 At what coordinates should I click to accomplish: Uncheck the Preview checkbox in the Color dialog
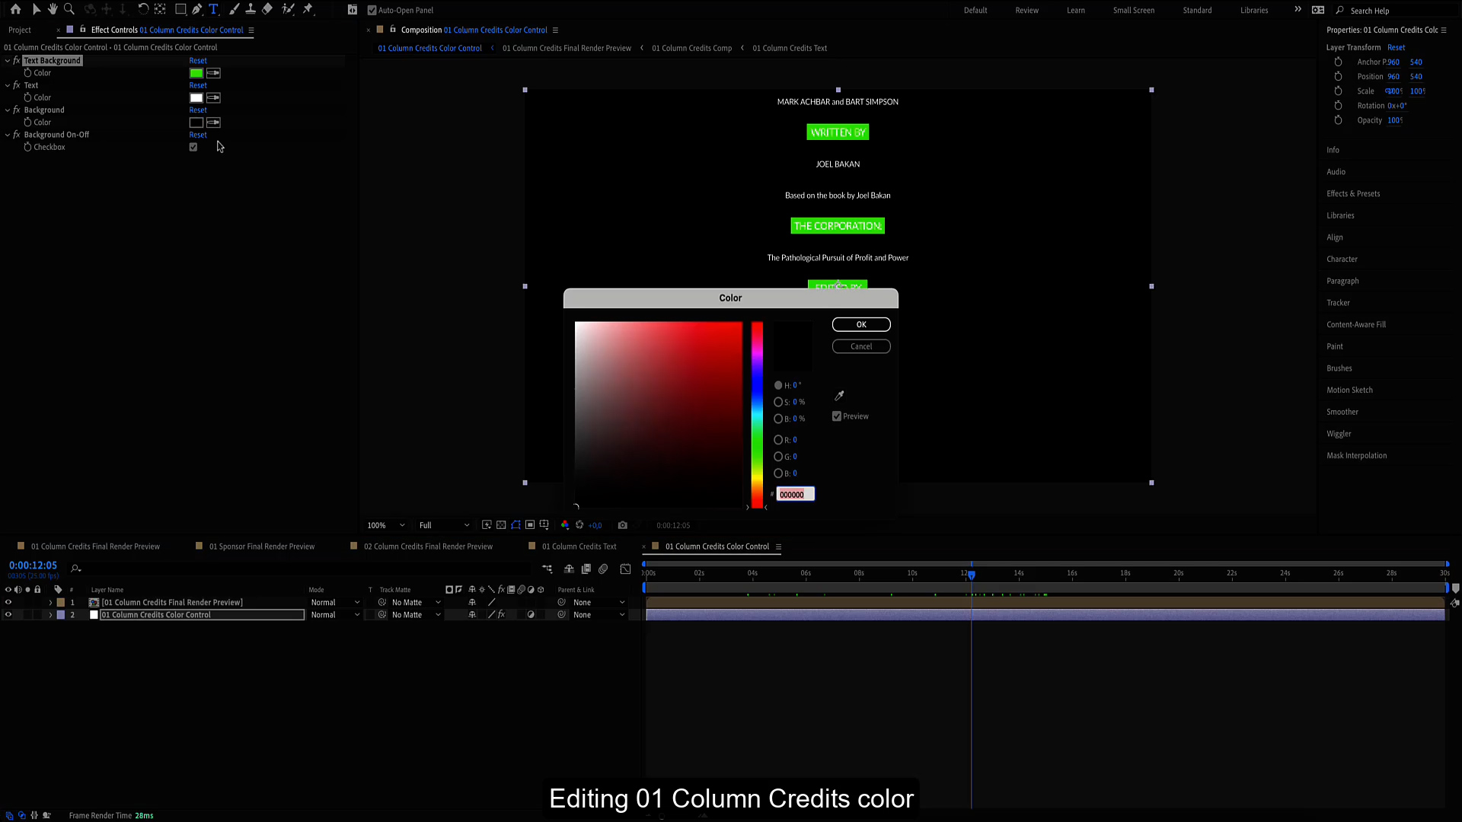point(837,416)
